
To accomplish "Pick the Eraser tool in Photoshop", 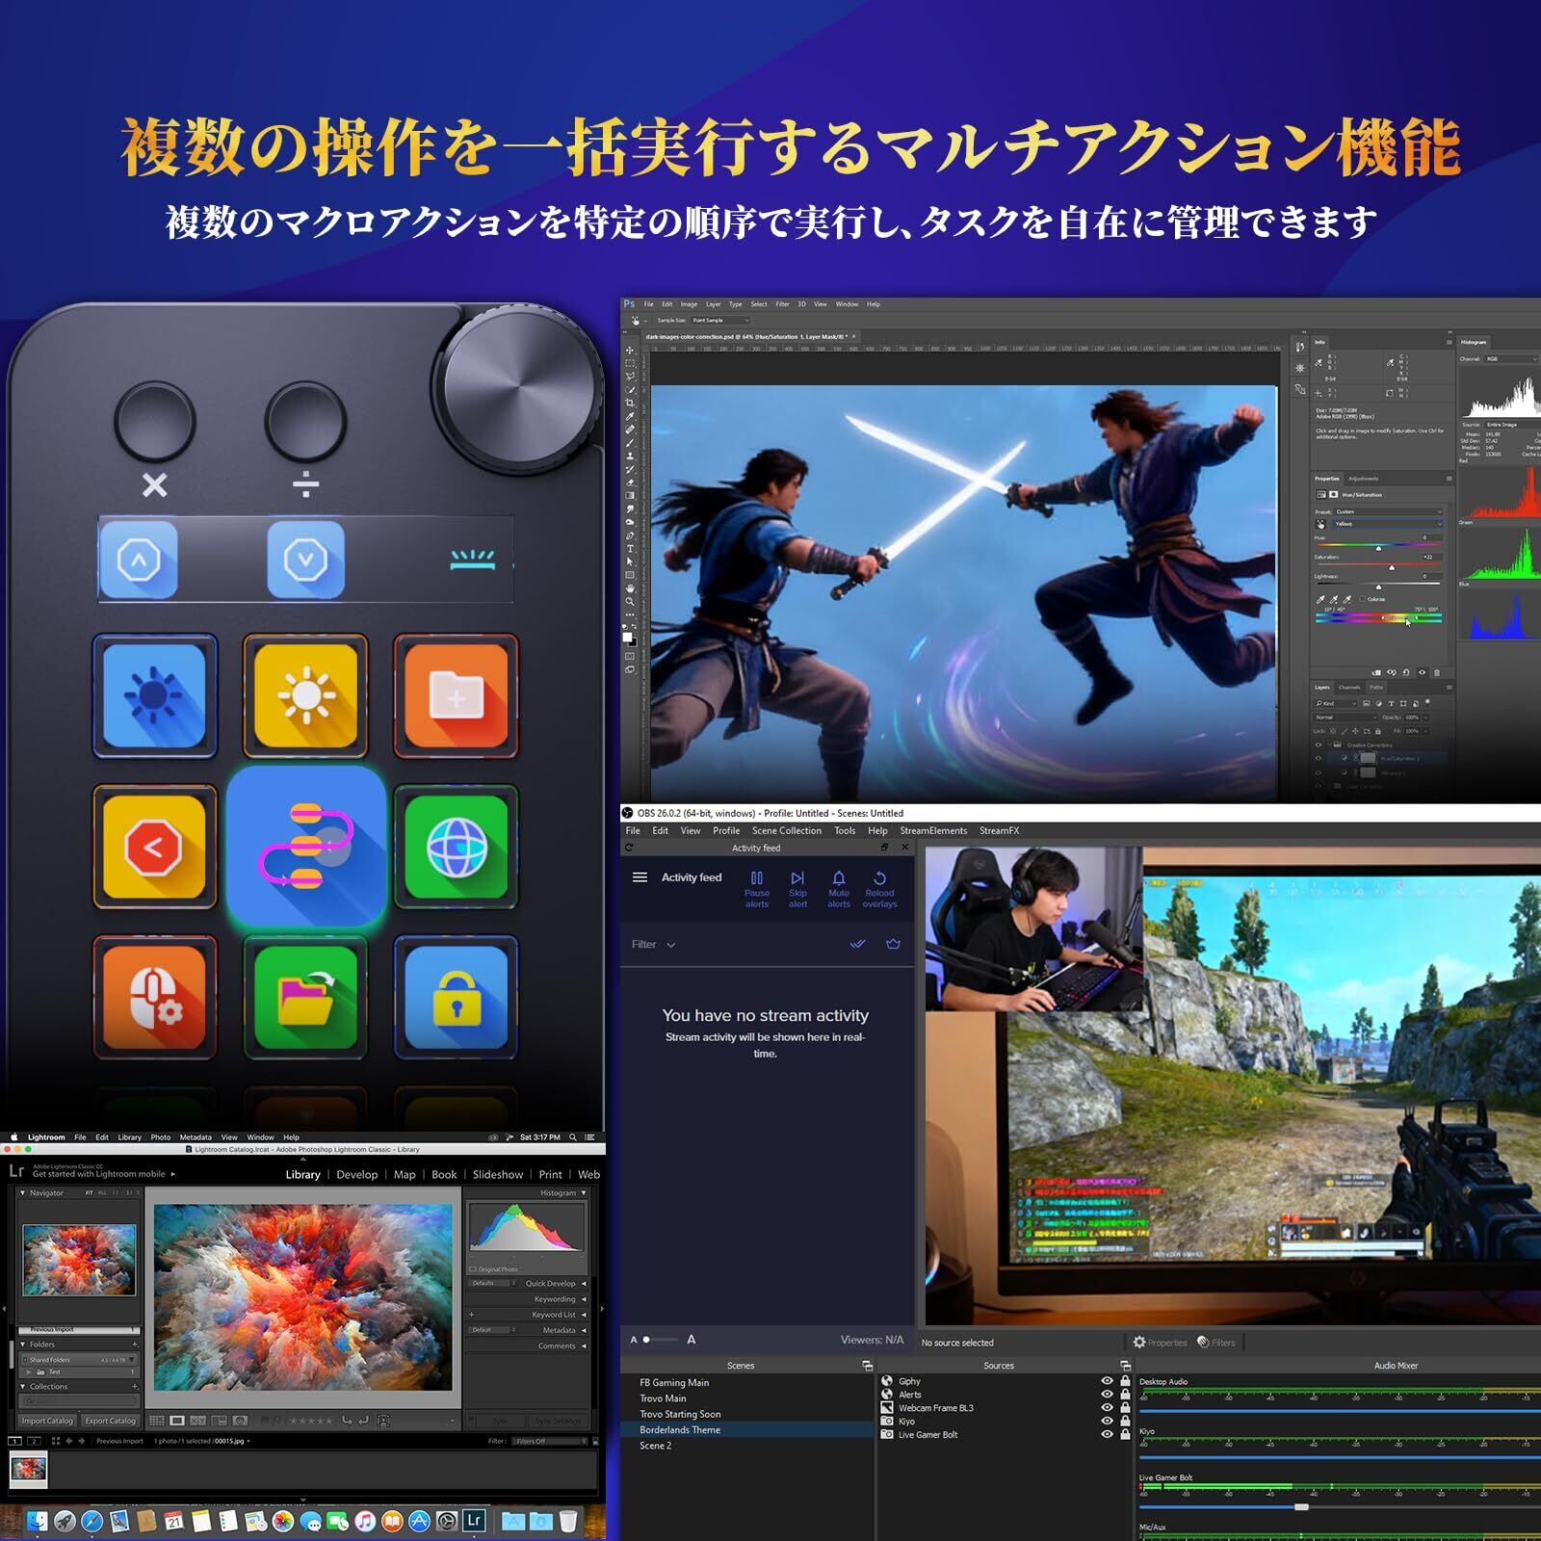I will tap(630, 483).
